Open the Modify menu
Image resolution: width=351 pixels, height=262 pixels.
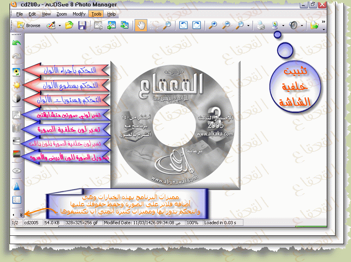coord(79,14)
